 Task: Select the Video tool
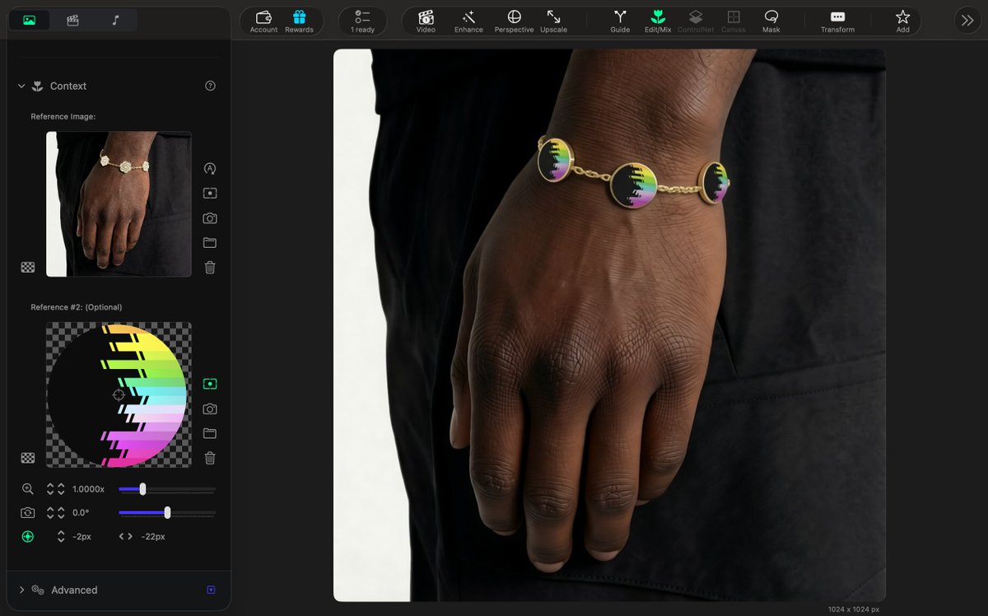(x=426, y=21)
